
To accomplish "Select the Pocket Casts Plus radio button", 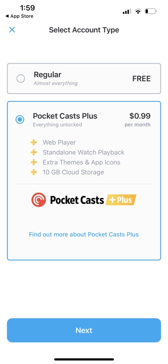I will tap(20, 119).
